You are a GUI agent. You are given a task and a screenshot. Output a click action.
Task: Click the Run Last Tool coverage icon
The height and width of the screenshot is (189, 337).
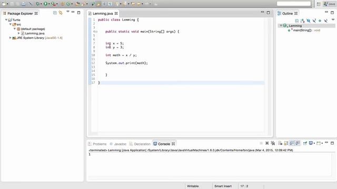click(53, 4)
